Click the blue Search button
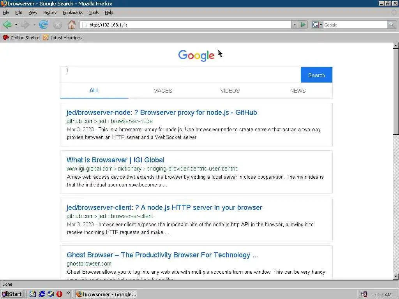The image size is (399, 299). pyautogui.click(x=316, y=75)
